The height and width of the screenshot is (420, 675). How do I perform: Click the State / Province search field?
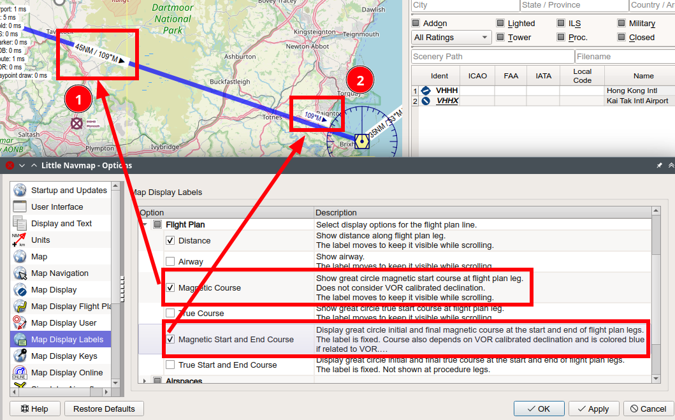[574, 5]
